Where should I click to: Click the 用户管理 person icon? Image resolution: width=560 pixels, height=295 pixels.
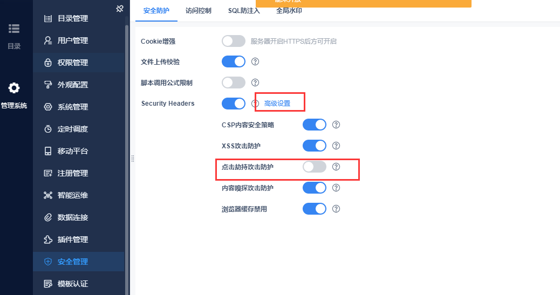point(48,40)
